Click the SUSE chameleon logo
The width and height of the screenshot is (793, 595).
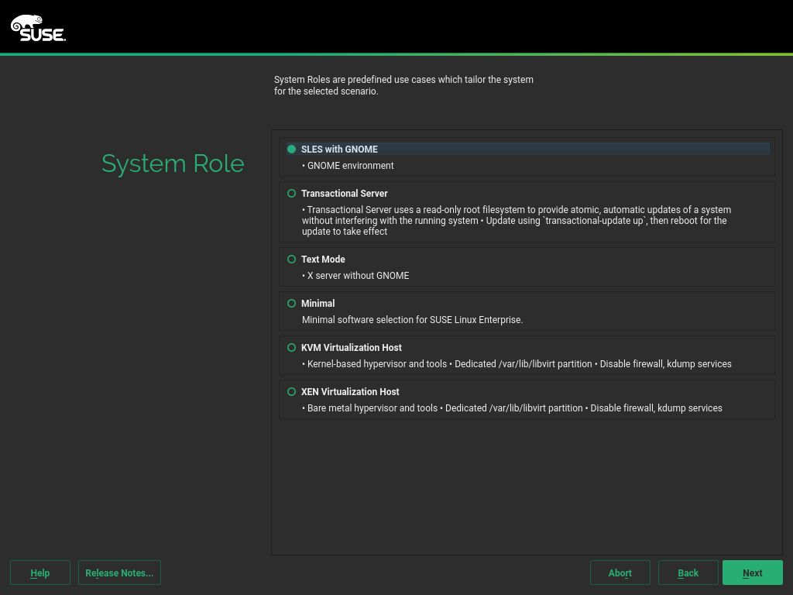coord(39,28)
